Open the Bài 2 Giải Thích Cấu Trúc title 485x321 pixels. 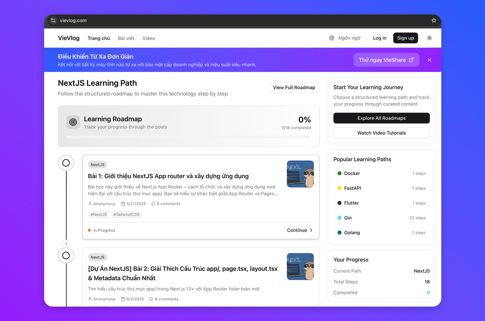(182, 274)
